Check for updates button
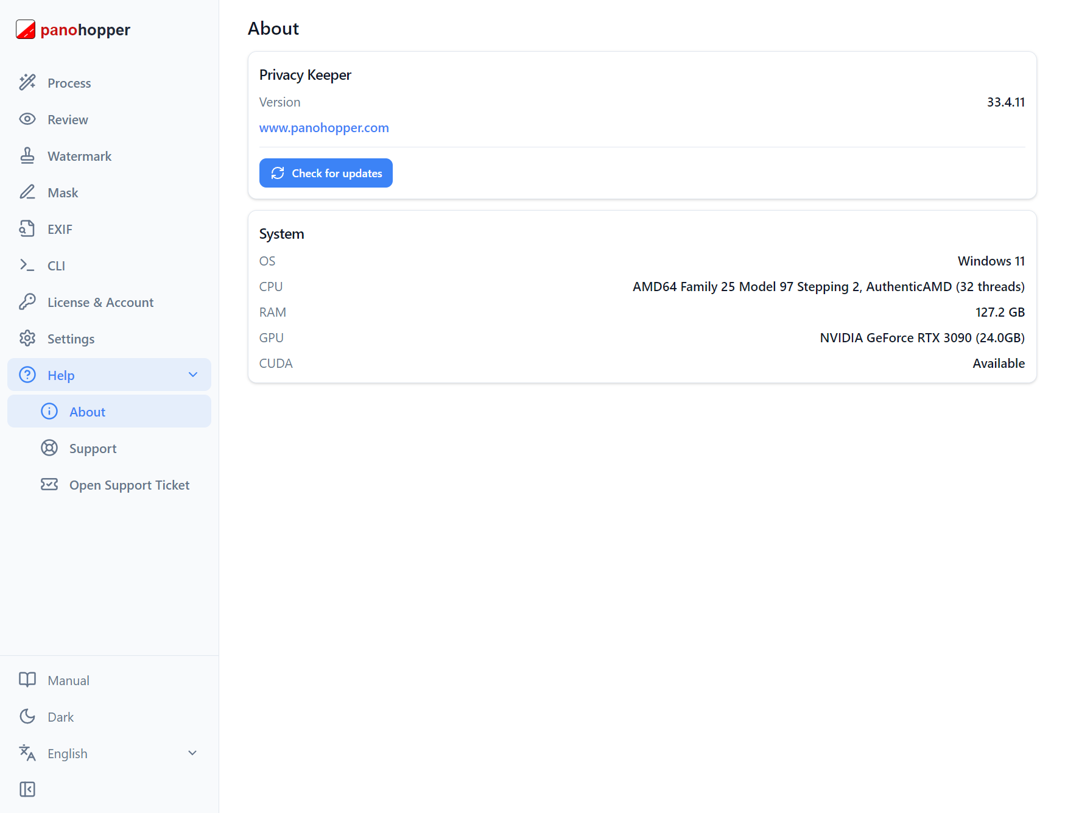The height and width of the screenshot is (813, 1065). (x=326, y=173)
